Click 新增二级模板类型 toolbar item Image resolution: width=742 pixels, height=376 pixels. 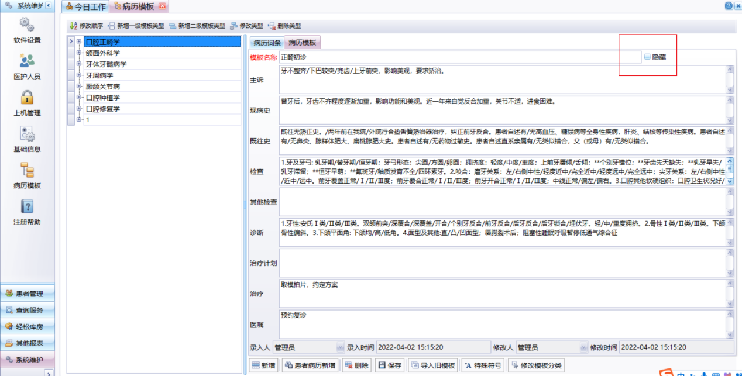pos(197,26)
